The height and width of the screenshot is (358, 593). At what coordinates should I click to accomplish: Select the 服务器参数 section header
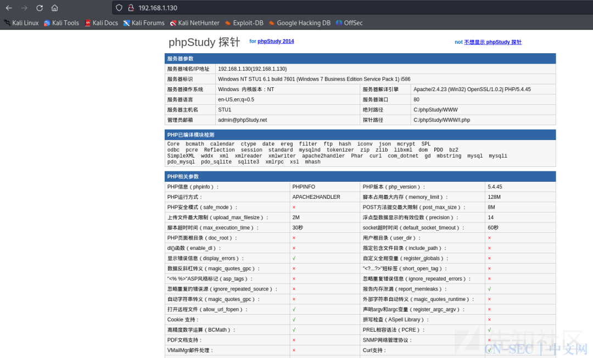pos(360,59)
